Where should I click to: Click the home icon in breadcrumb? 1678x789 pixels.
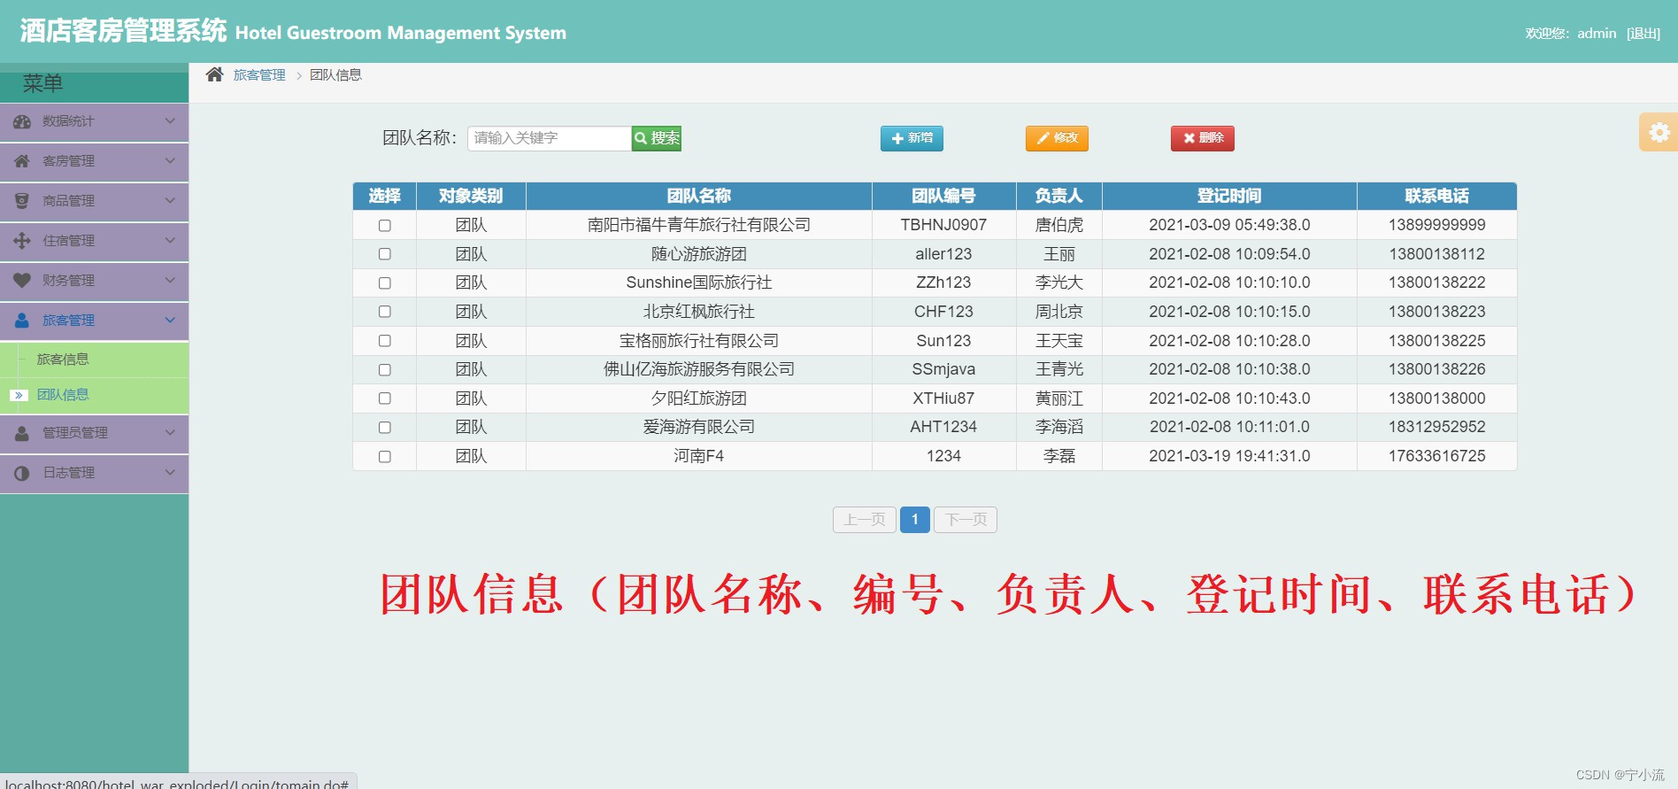tap(214, 74)
